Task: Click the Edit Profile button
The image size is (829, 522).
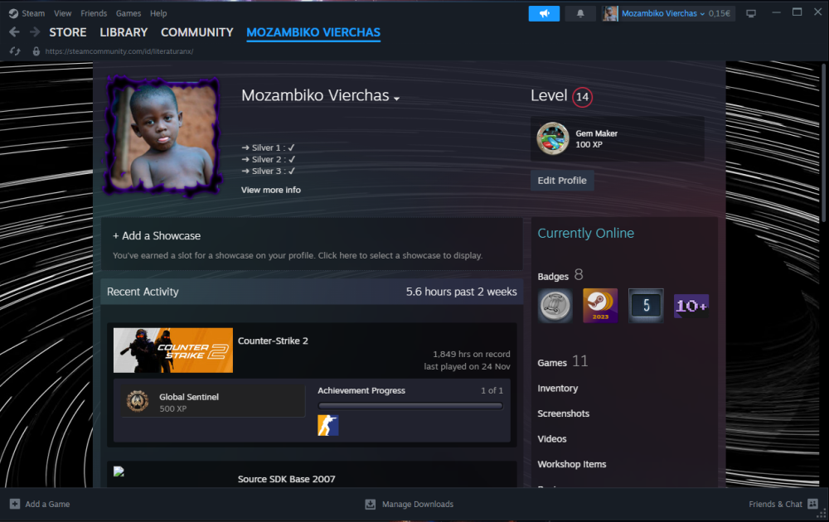Action: pyautogui.click(x=561, y=181)
